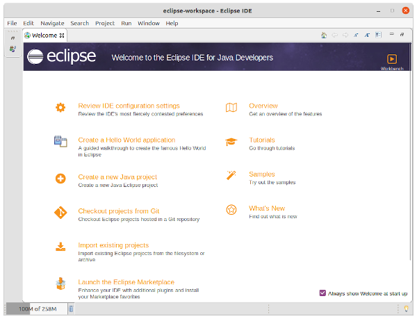Click the heap memory status bar
The image size is (417, 319).
36,309
